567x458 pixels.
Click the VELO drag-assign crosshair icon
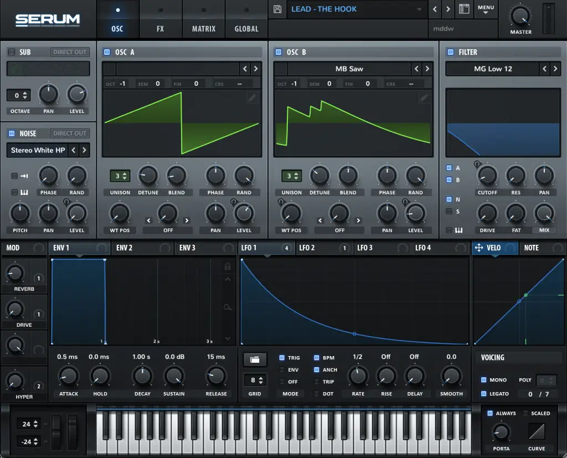coord(479,248)
